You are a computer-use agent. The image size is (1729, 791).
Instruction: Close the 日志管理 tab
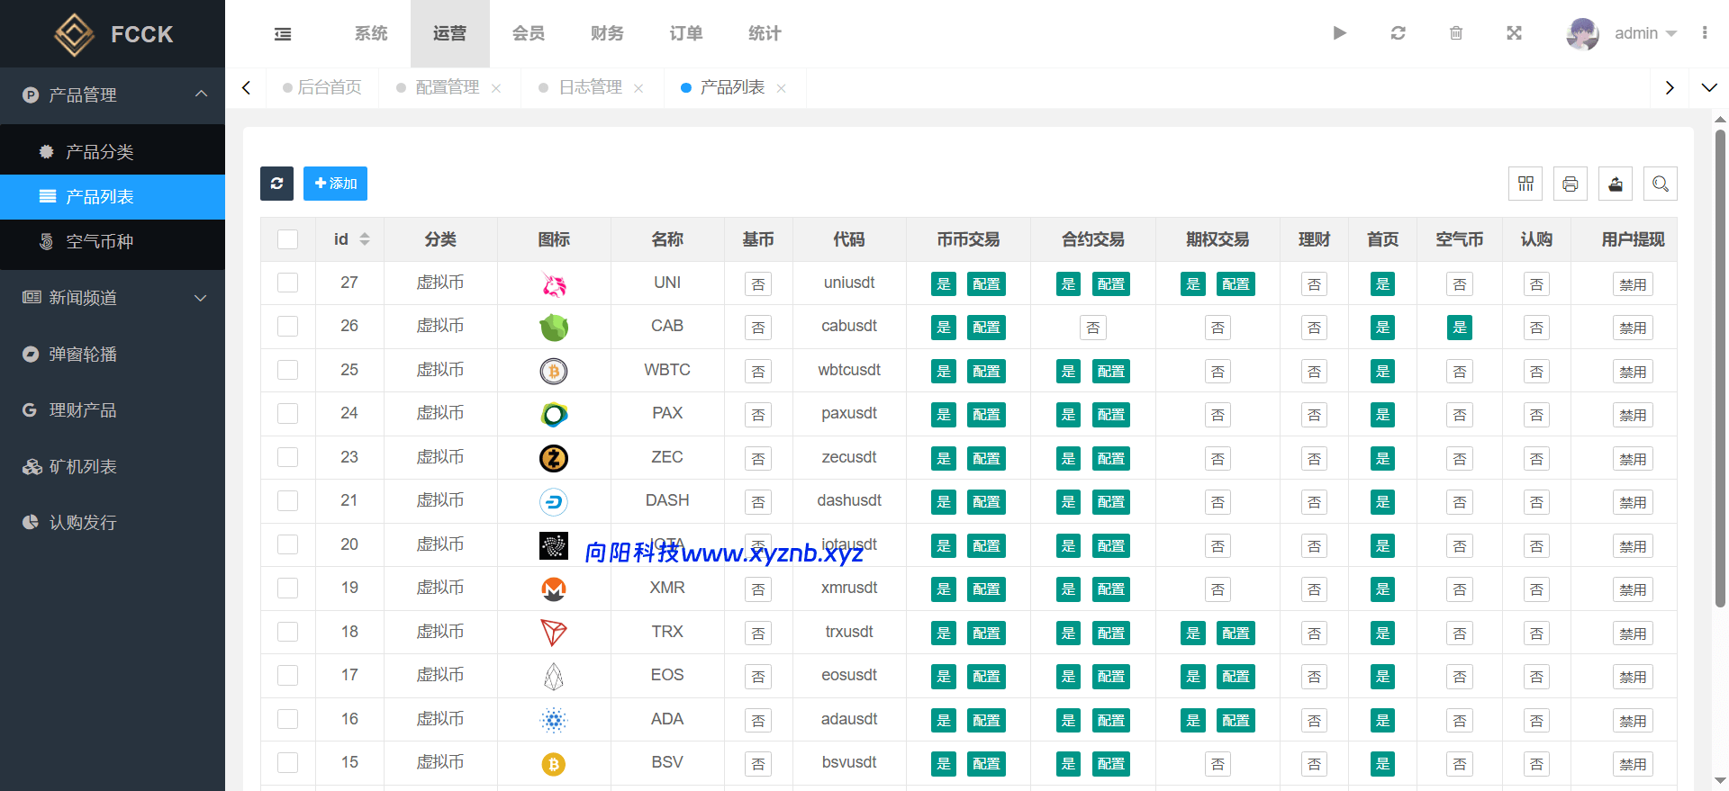point(638,88)
